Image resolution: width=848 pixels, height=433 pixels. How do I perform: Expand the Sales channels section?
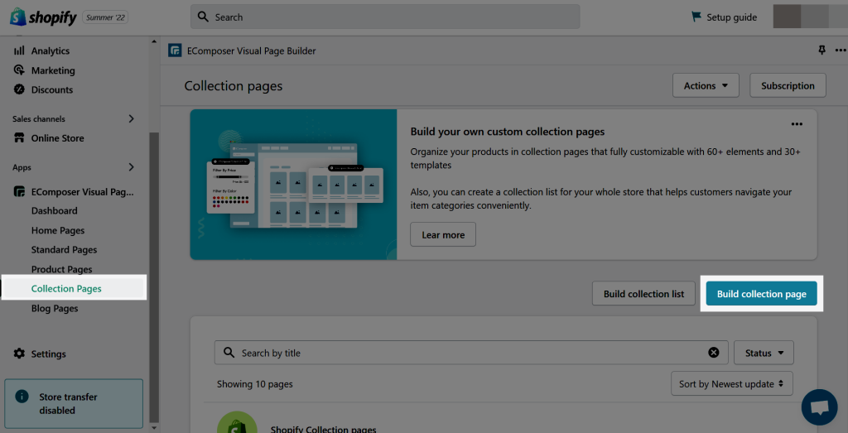pyautogui.click(x=131, y=118)
